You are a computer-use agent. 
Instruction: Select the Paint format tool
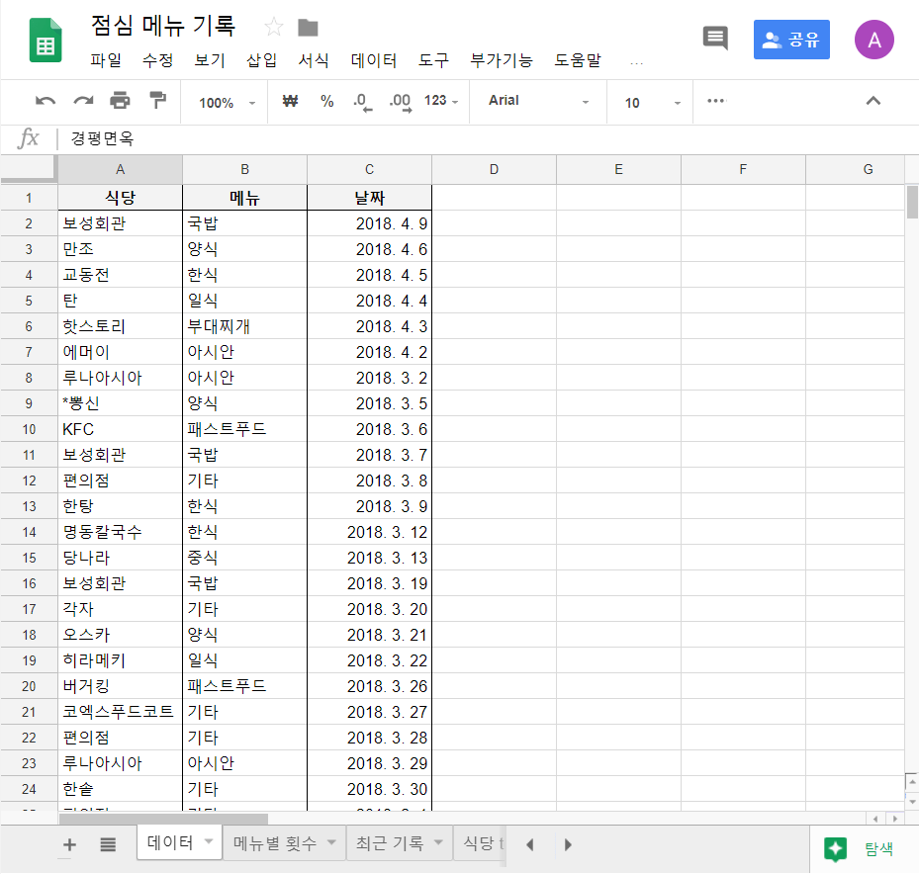pyautogui.click(x=156, y=101)
